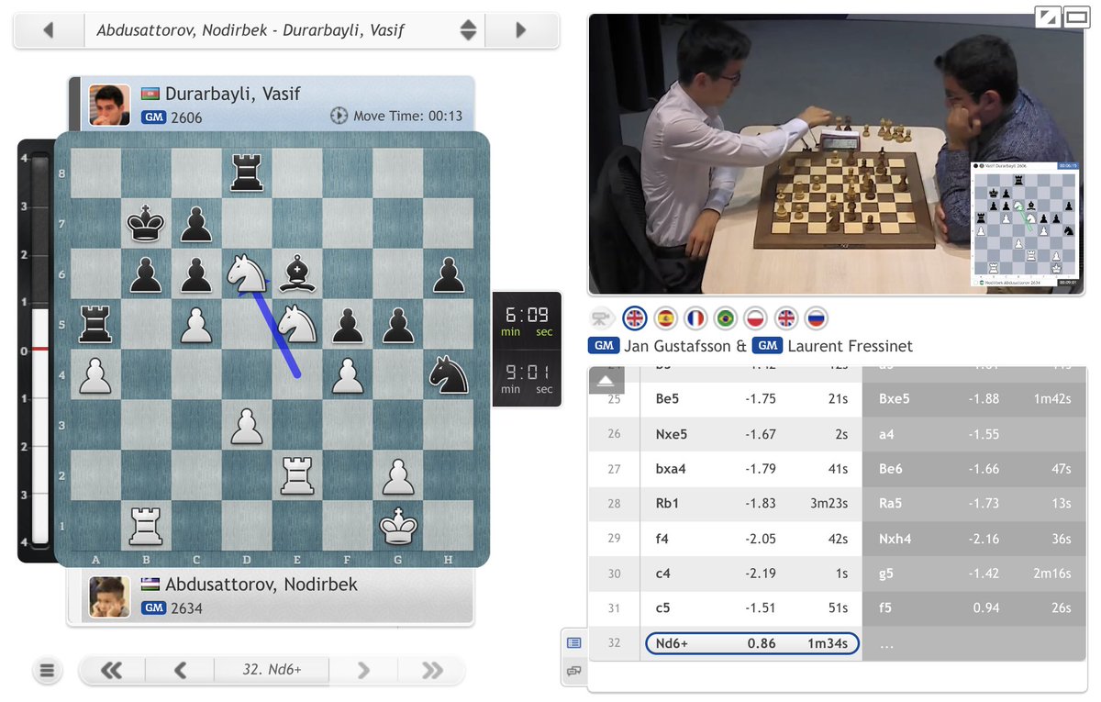Switch to Brazilian commentary flag
This screenshot has height=702, width=1101.
726,318
